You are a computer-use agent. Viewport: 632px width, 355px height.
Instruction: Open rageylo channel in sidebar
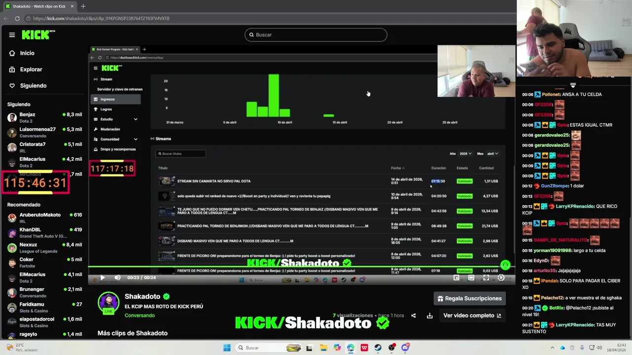(44, 335)
